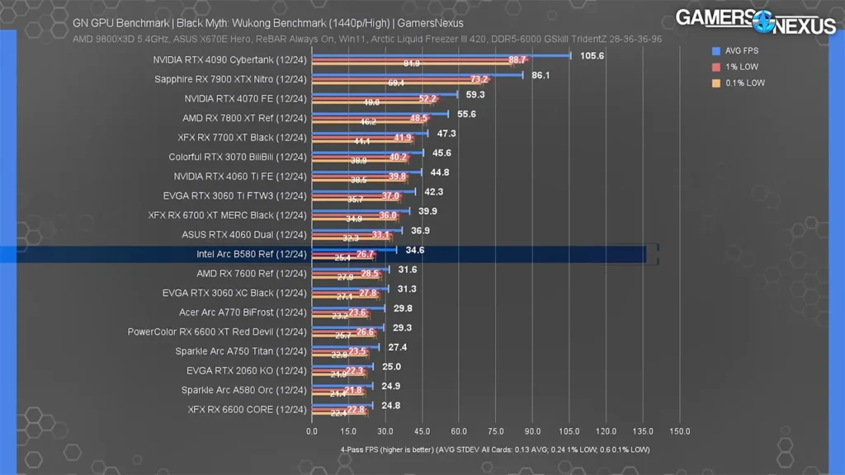Click the 88.7 one-percent low value

(x=517, y=59)
